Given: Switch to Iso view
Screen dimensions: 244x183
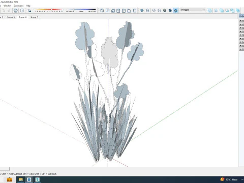Looking at the screenshot, I should pos(102,11).
